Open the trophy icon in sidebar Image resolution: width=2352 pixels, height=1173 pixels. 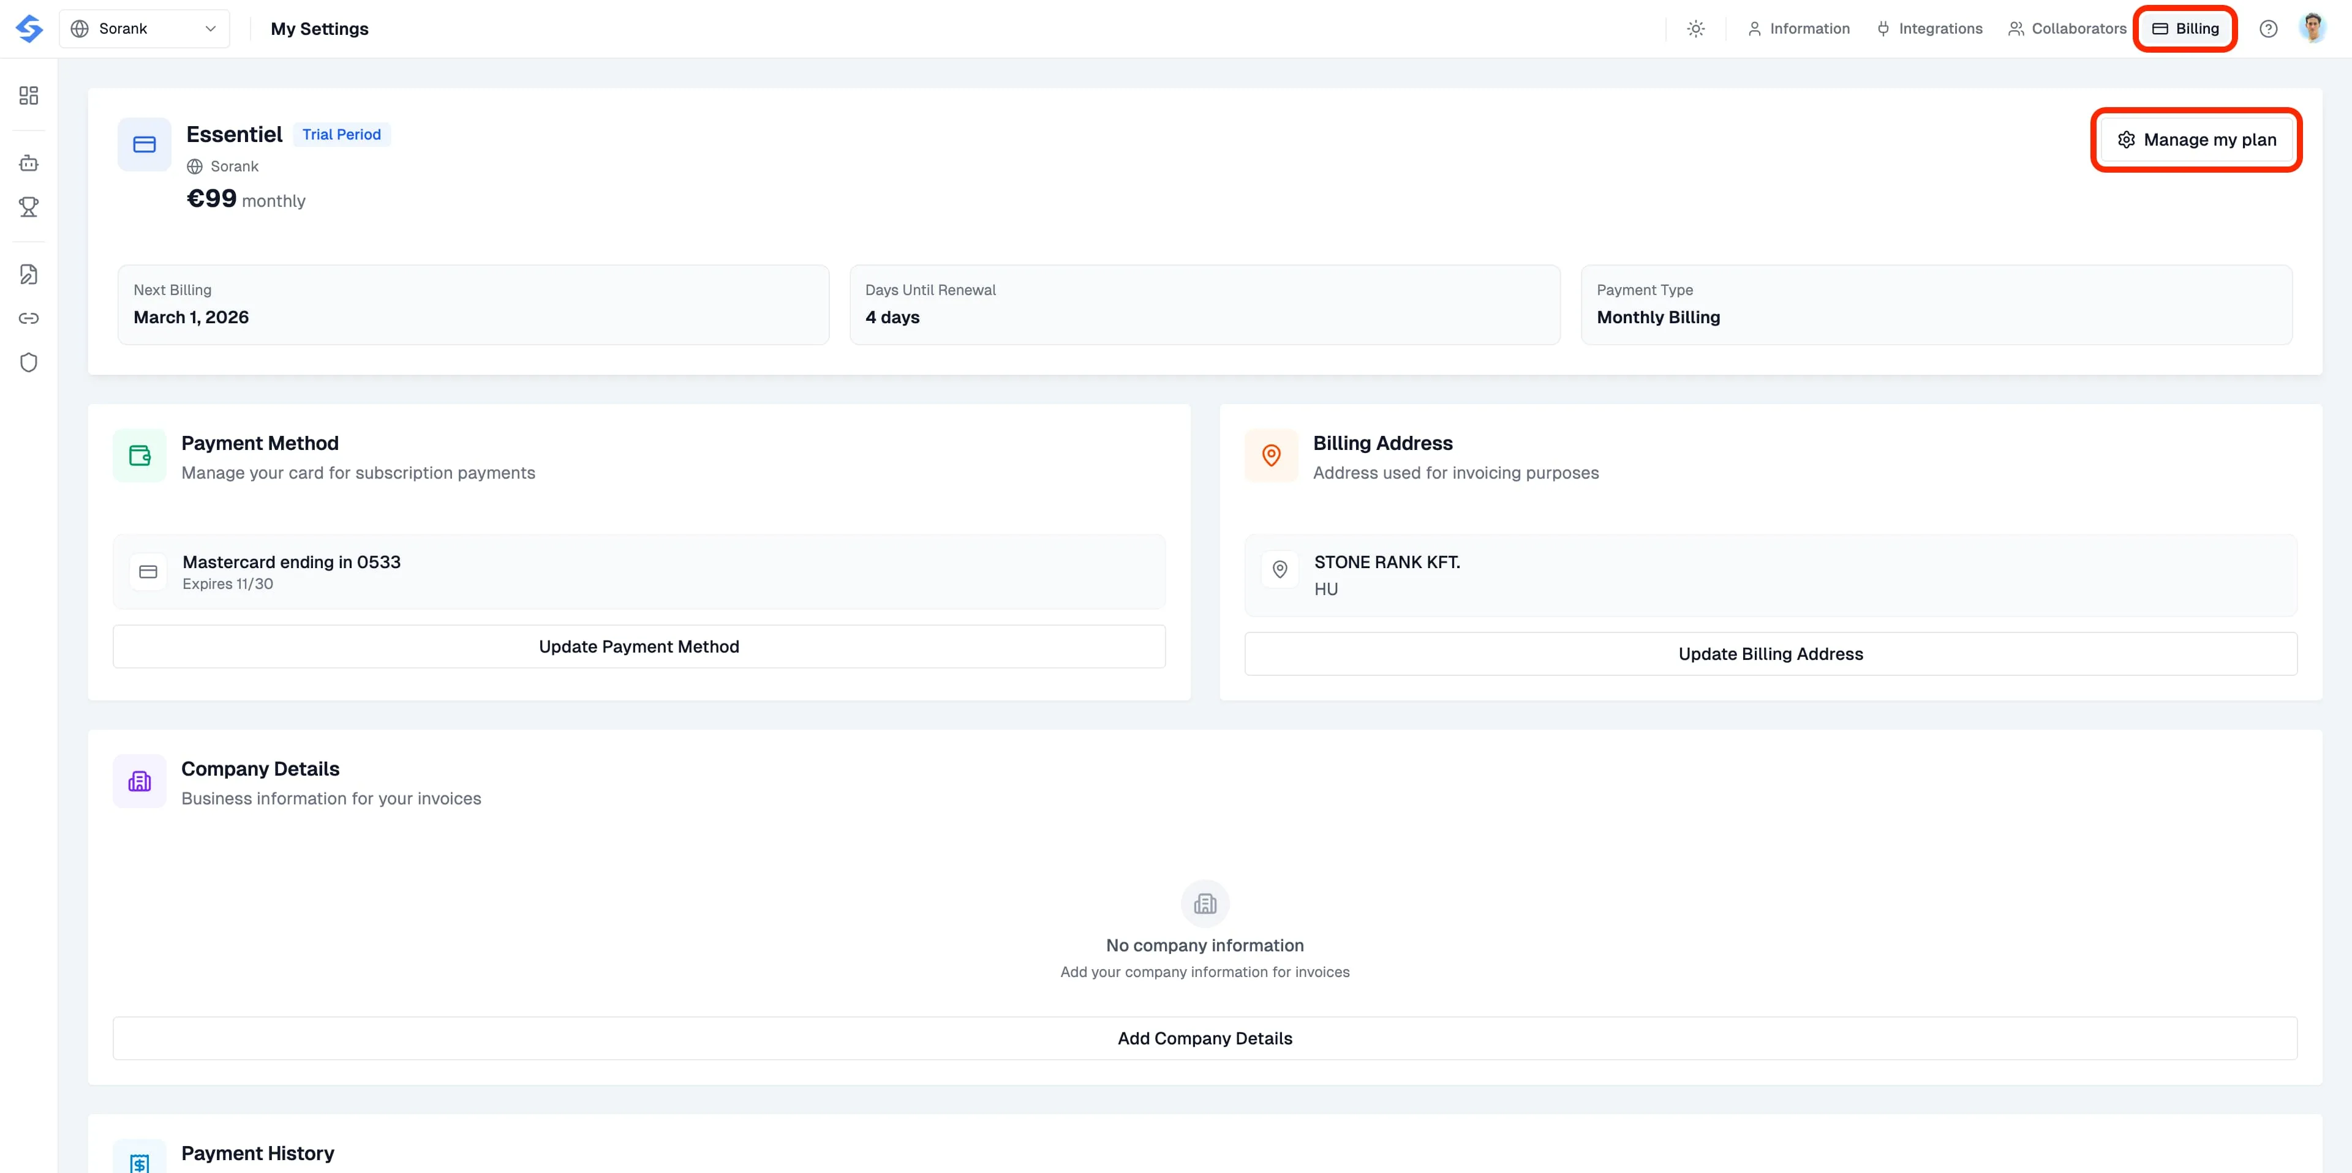29,207
